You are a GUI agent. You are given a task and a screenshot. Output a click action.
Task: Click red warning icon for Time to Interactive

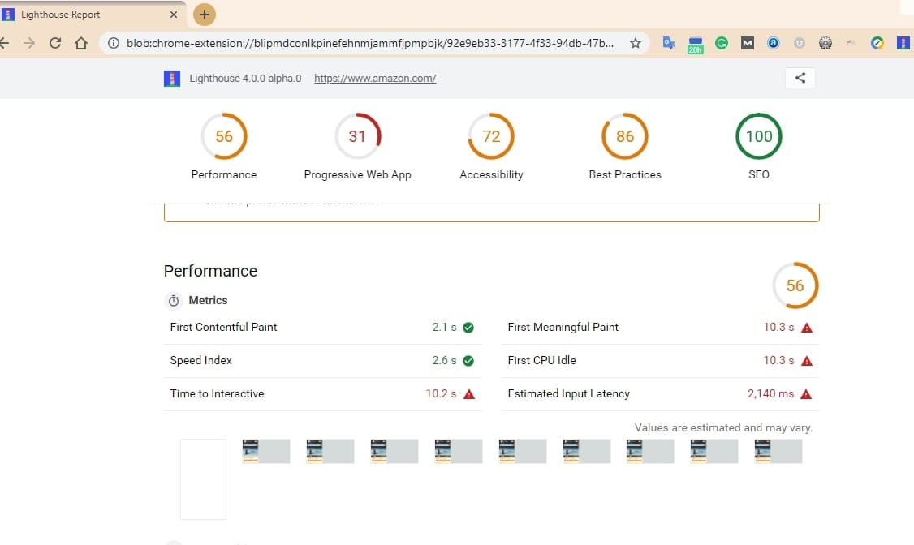tap(468, 394)
